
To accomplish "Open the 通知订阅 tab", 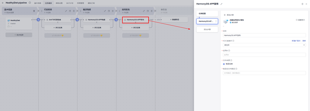I will 91,3.
